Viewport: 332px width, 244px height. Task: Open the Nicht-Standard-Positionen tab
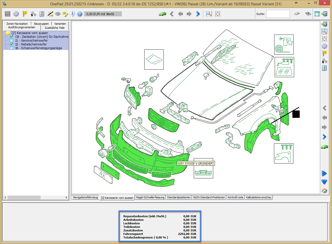(209, 197)
